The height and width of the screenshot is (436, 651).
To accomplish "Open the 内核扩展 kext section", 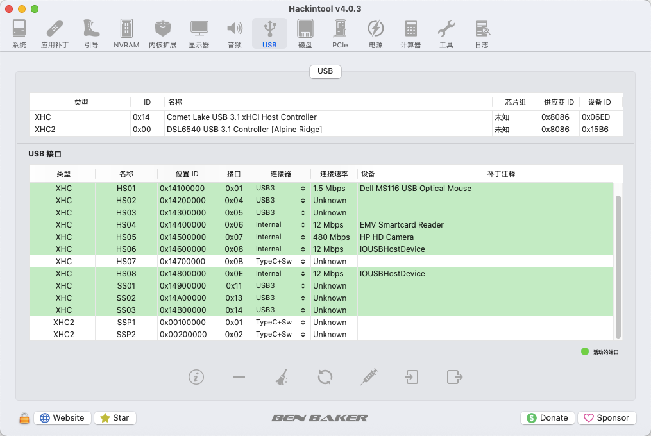I will [x=163, y=33].
